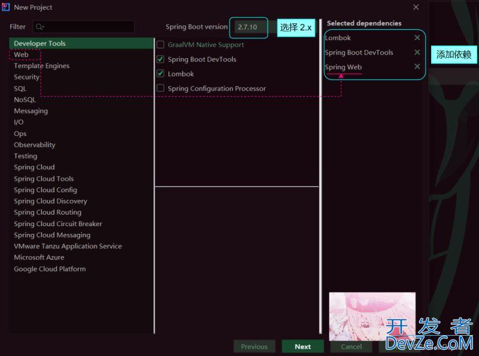Check Spring Configuration Processor checkbox
Image resolution: width=479 pixels, height=356 pixels.
click(x=160, y=88)
